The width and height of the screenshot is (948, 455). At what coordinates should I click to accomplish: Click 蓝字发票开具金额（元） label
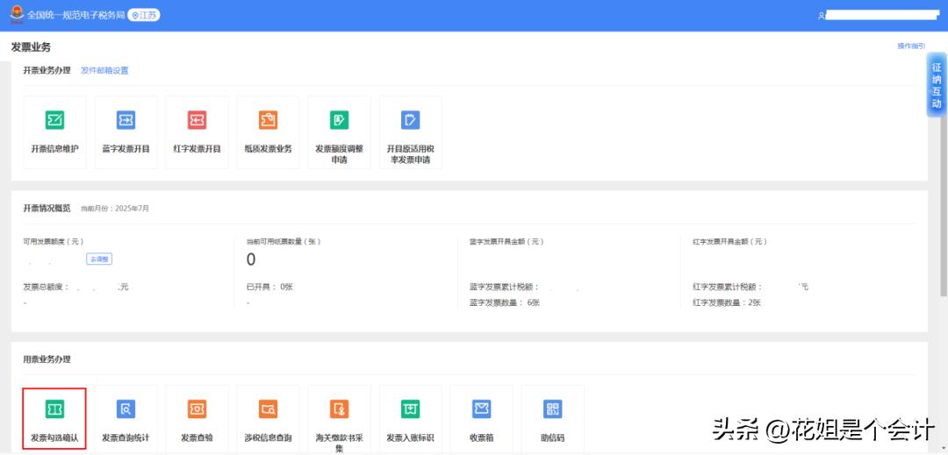[506, 241]
